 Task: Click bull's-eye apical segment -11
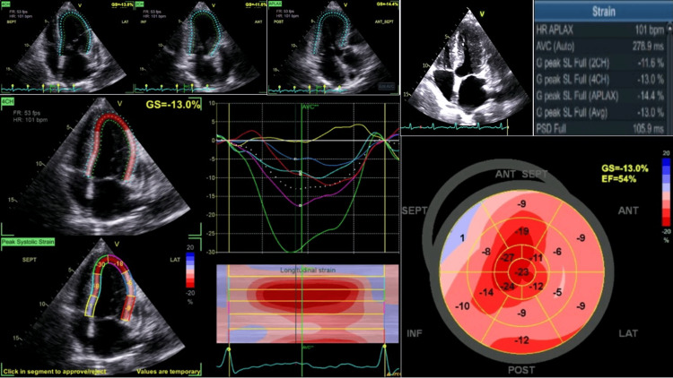(536, 258)
